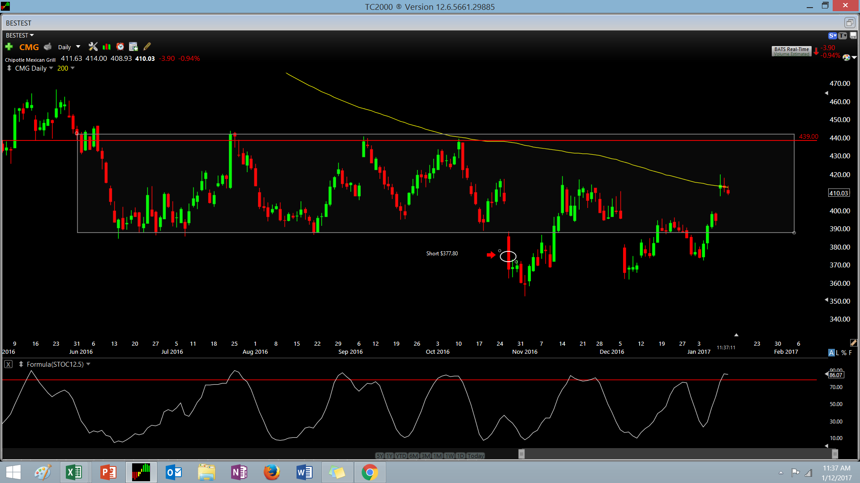Viewport: 860px width, 483px height.
Task: Click the floppy disk save chart icon
Action: point(853,35)
